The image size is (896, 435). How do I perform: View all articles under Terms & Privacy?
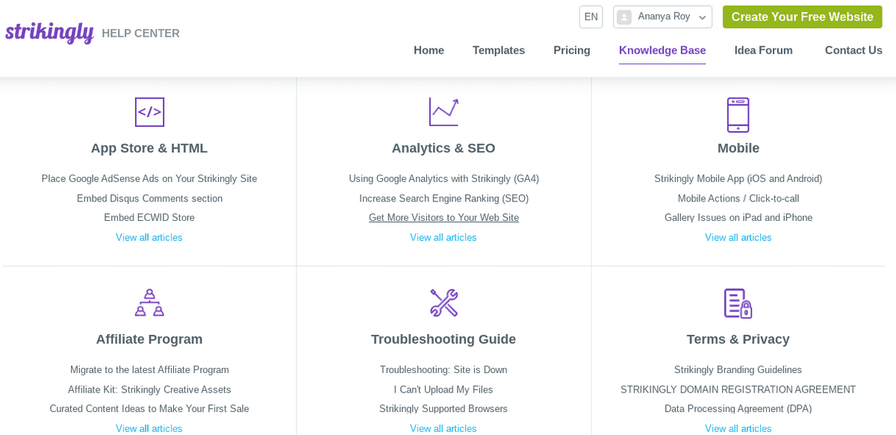[x=738, y=428]
